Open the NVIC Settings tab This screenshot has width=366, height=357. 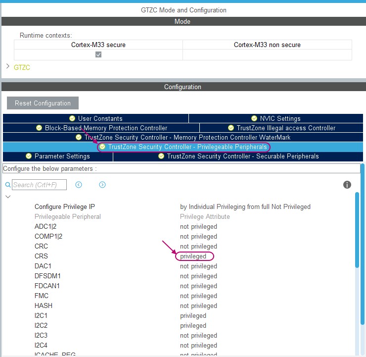click(276, 118)
